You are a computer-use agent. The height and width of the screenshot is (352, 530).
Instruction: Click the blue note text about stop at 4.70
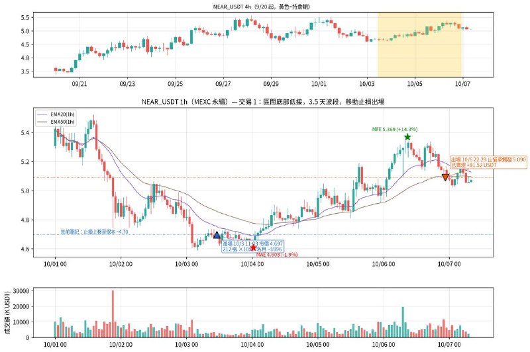(94, 232)
